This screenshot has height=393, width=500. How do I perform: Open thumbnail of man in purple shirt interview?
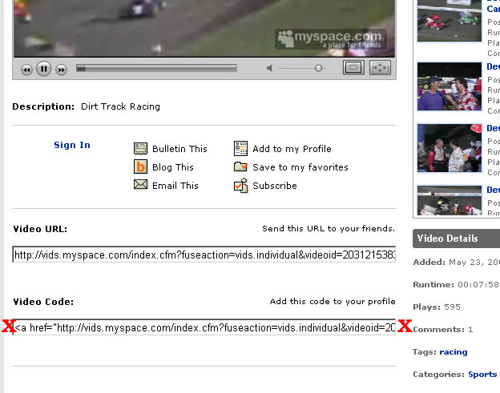(x=450, y=86)
